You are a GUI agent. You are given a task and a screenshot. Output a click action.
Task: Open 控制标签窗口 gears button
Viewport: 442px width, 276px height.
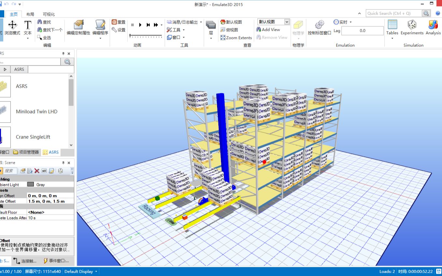click(319, 28)
